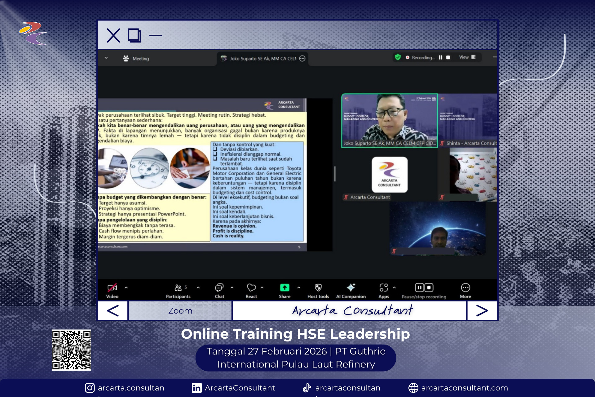Viewport: 595px width, 397px height.
Task: Click the Participants icon
Action: pos(178,288)
